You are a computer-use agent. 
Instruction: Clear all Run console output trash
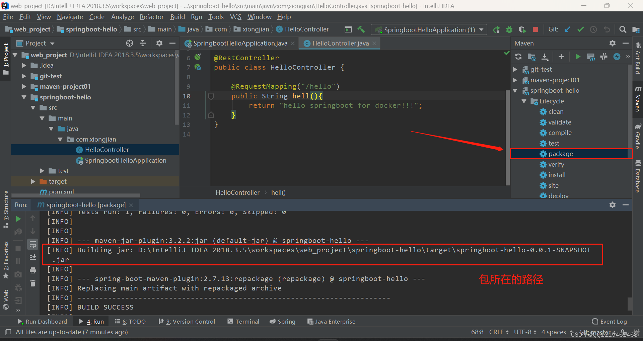point(33,283)
